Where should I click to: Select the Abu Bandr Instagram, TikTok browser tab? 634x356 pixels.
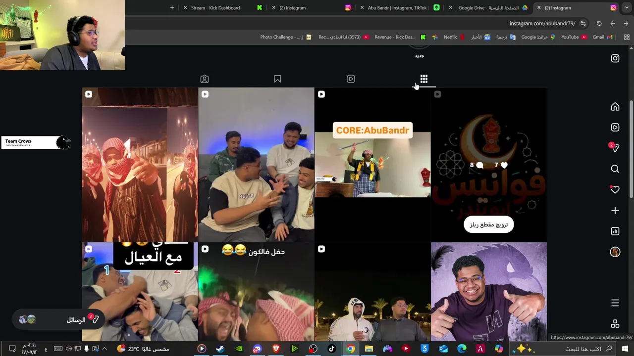[399, 8]
